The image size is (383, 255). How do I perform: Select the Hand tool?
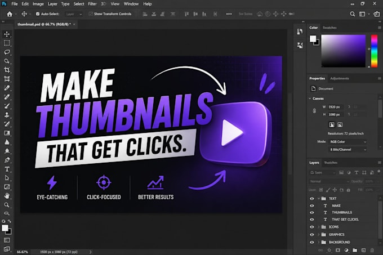point(7,196)
